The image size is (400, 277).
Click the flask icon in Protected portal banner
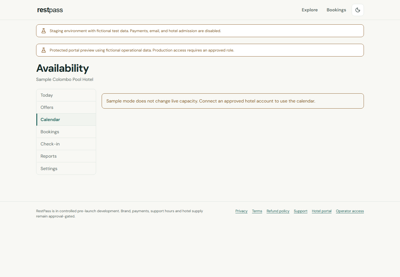[x=44, y=50]
